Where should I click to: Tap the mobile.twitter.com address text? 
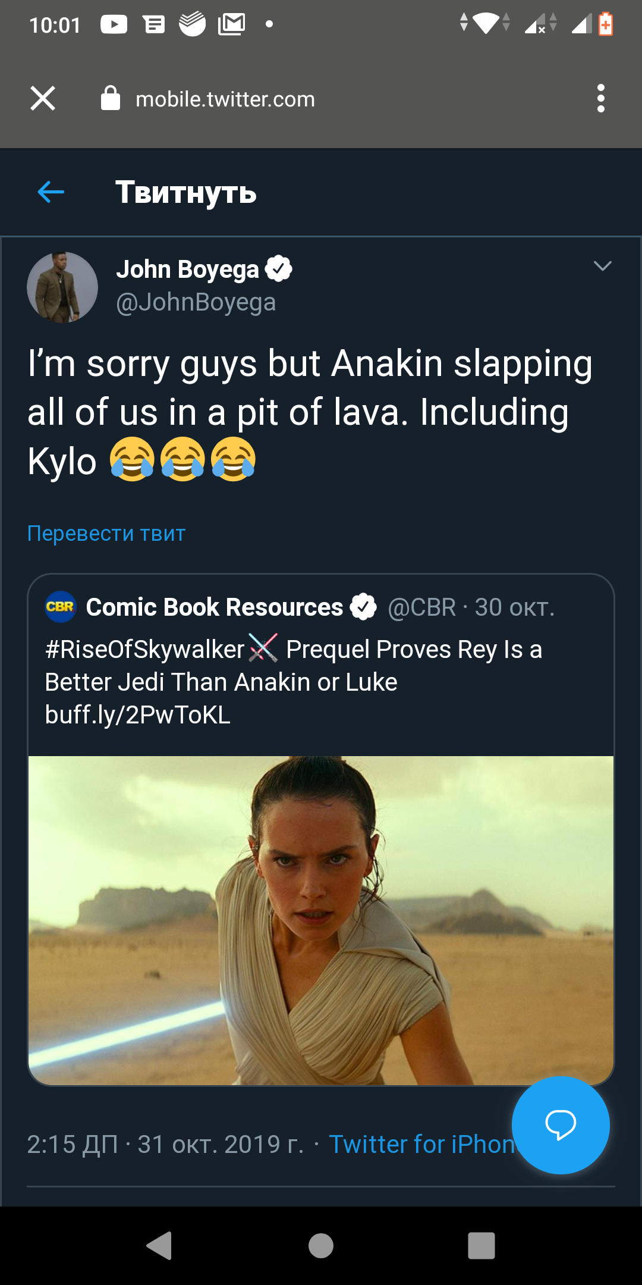point(225,99)
